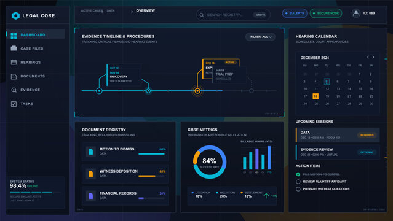Click the Secure Mode button
393x221 pixels.
click(326, 14)
